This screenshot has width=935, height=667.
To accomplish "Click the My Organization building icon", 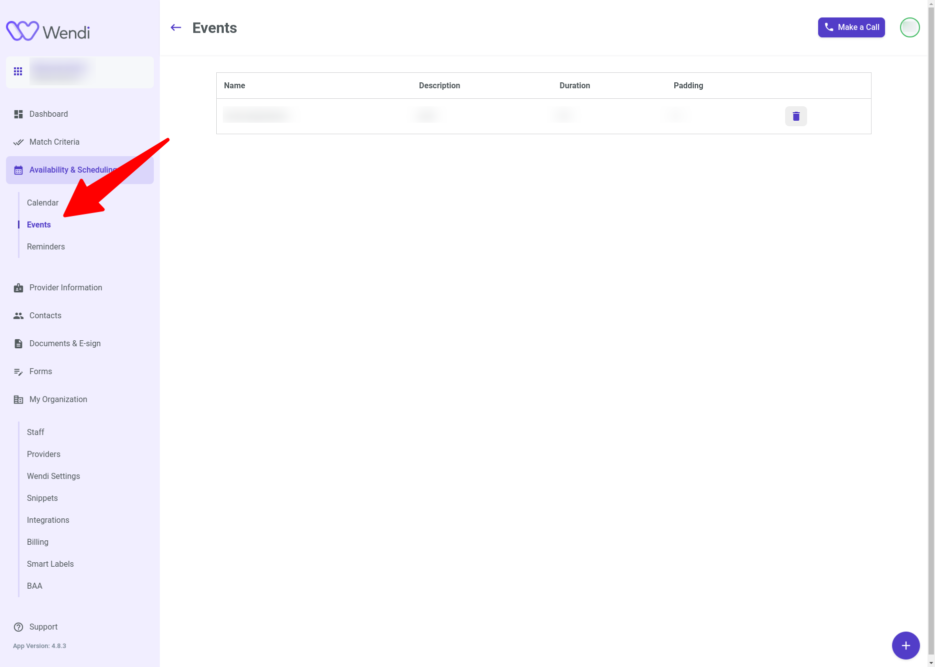I will click(18, 400).
